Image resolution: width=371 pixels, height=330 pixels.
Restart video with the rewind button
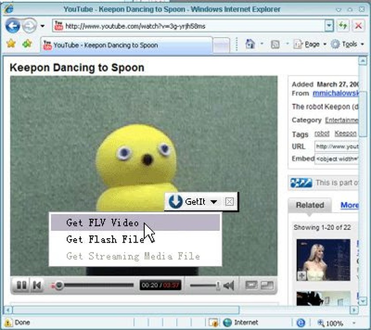pos(37,285)
